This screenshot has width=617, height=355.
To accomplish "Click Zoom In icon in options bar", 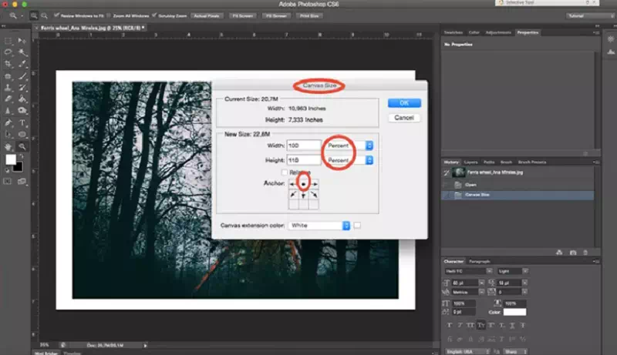I will pos(34,15).
